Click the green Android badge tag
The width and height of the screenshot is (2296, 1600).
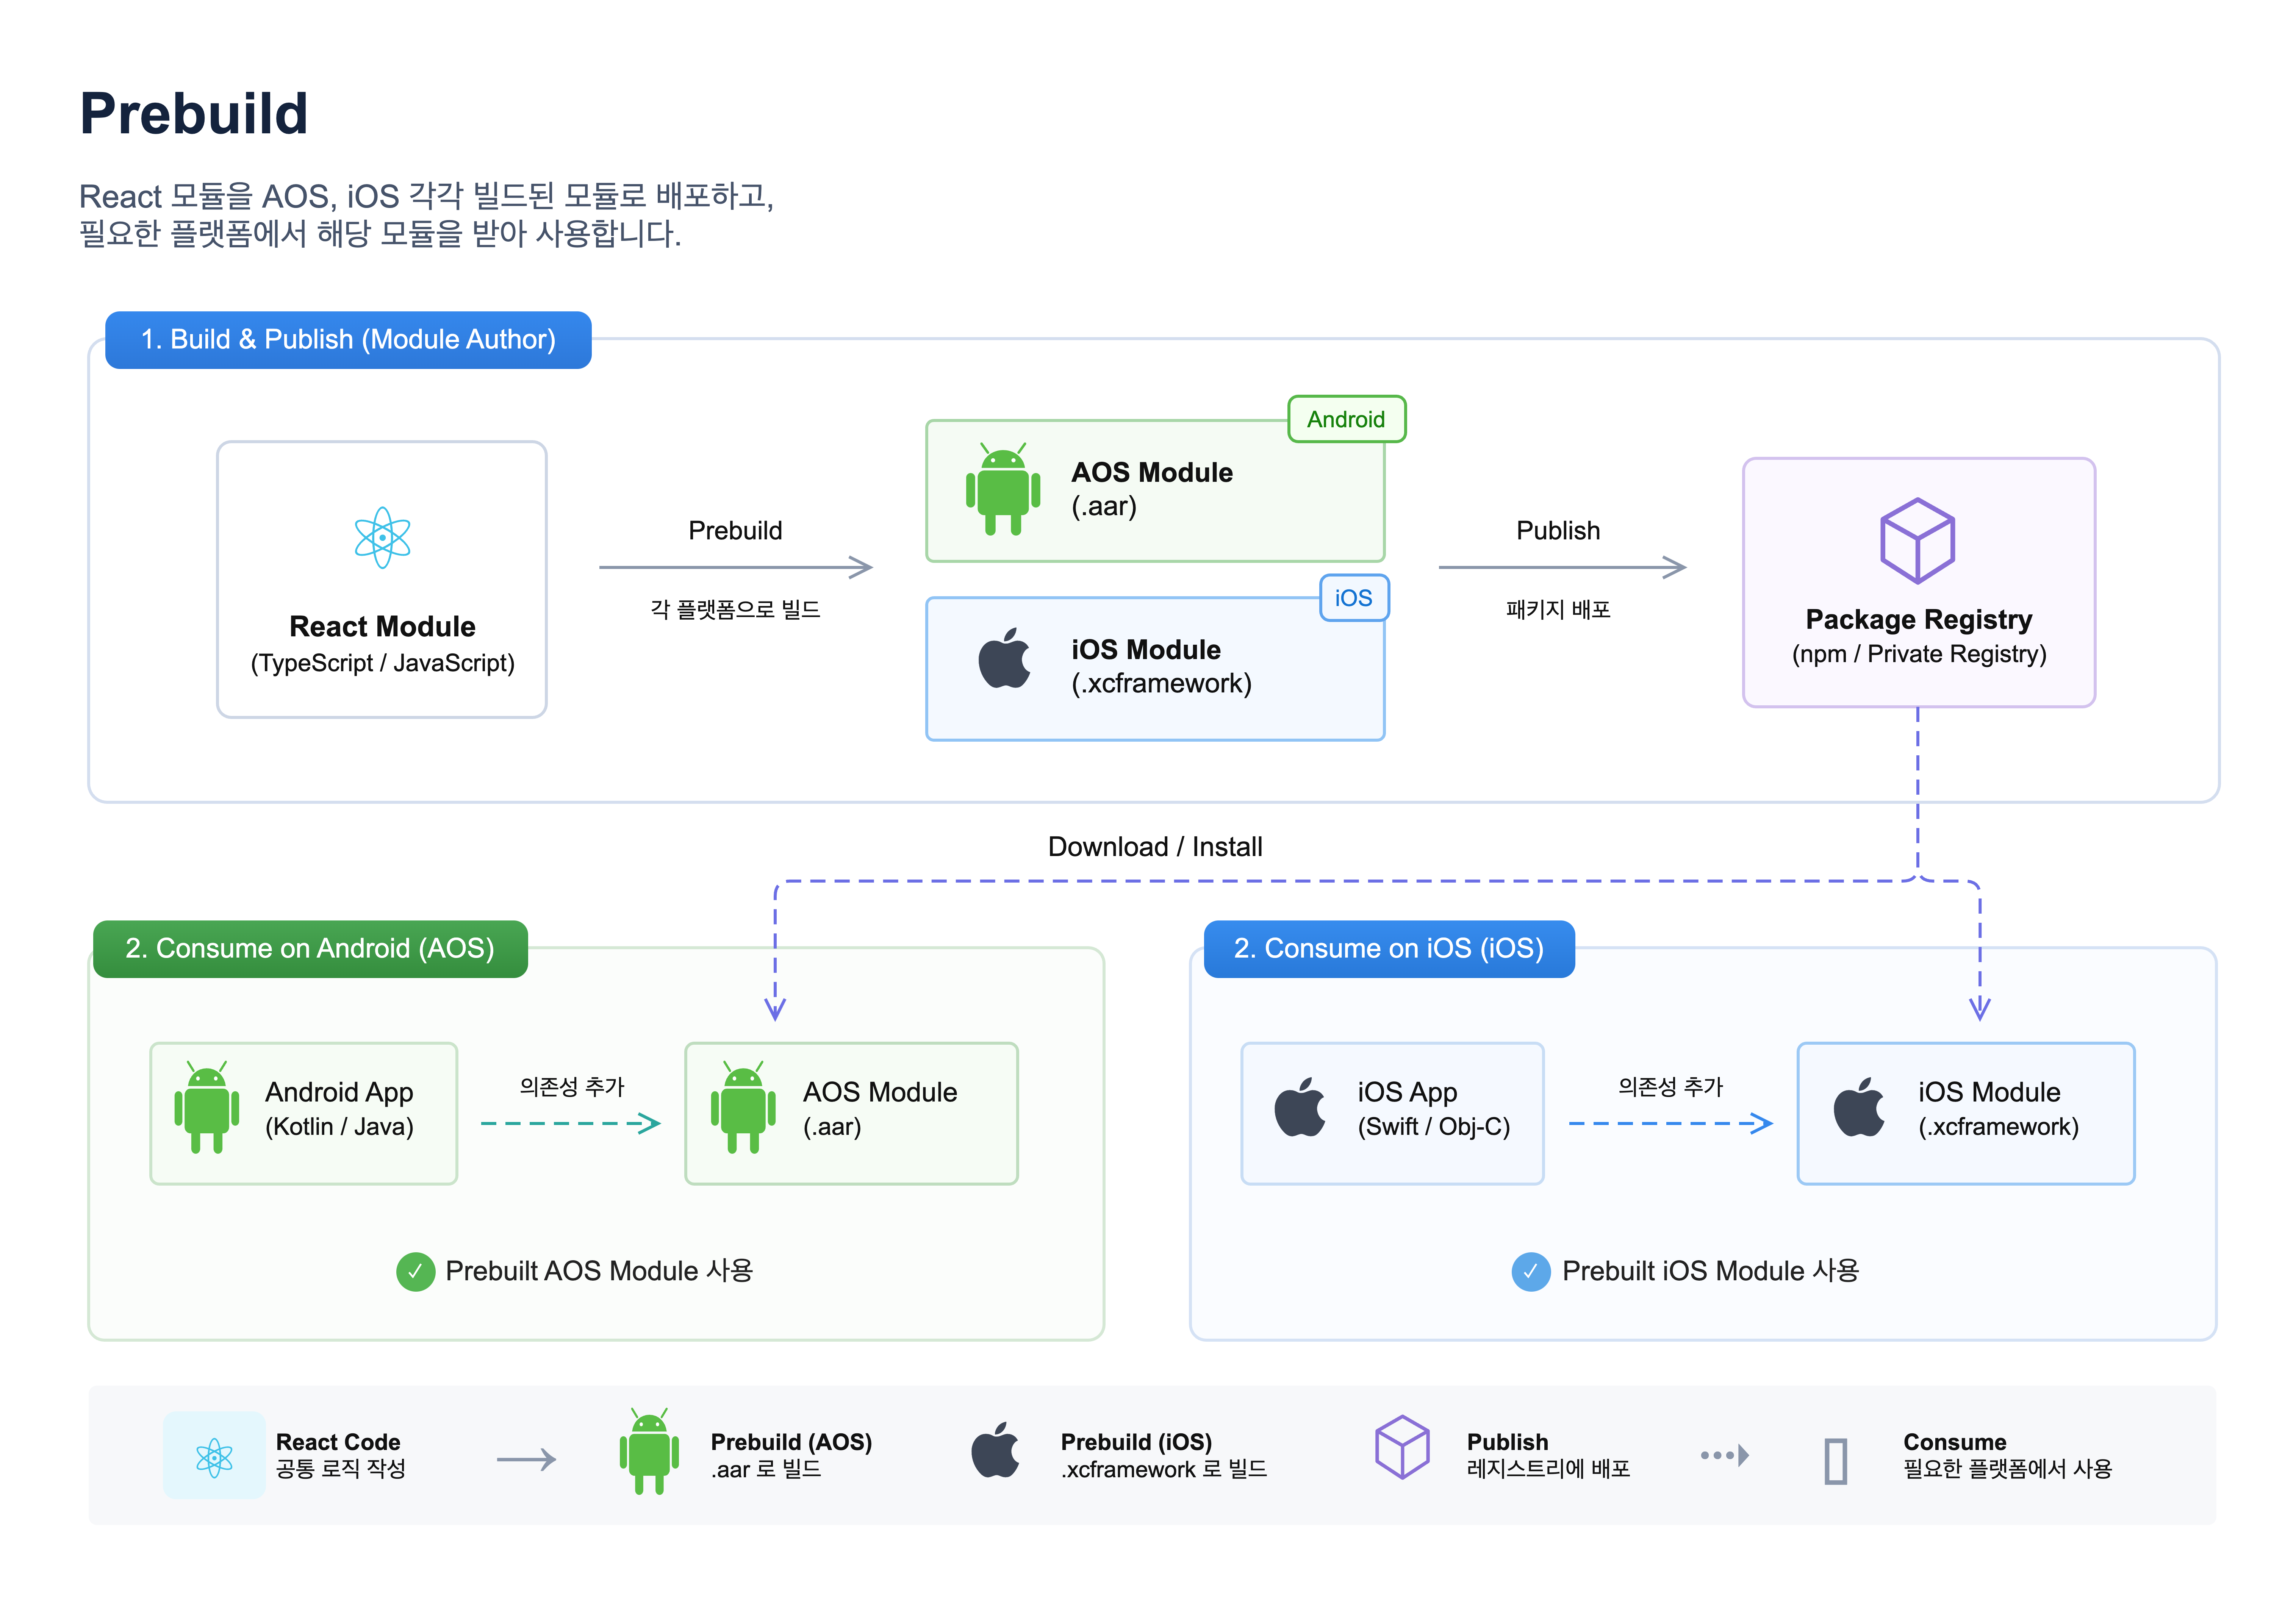pyautogui.click(x=1346, y=419)
